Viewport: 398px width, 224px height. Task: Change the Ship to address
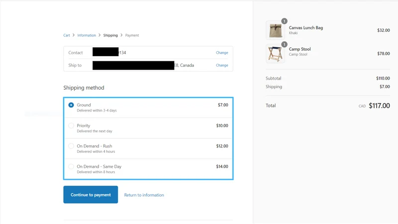click(x=222, y=65)
